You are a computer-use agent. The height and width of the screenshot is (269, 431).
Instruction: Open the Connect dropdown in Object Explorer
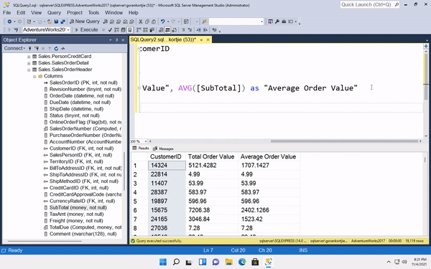(x=14, y=48)
